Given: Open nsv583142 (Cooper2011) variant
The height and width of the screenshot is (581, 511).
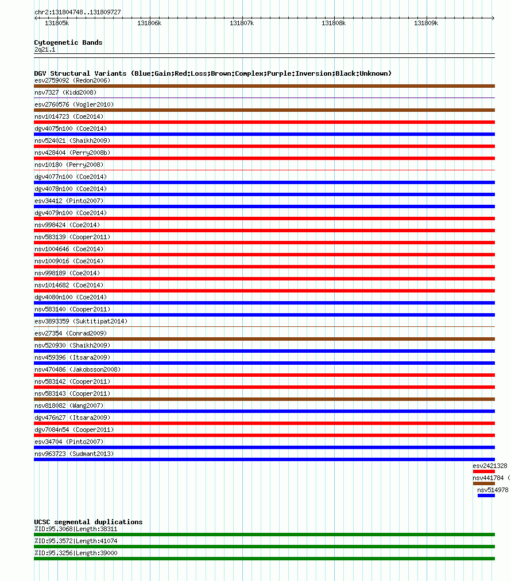Looking at the screenshot, I should (72, 381).
